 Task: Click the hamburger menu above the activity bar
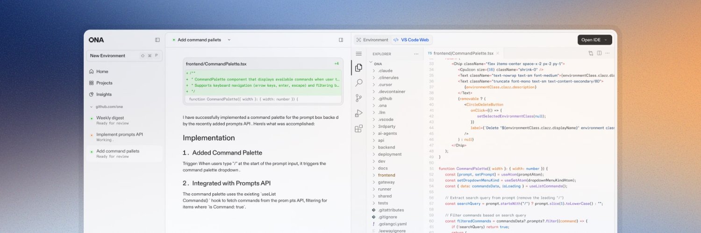358,54
